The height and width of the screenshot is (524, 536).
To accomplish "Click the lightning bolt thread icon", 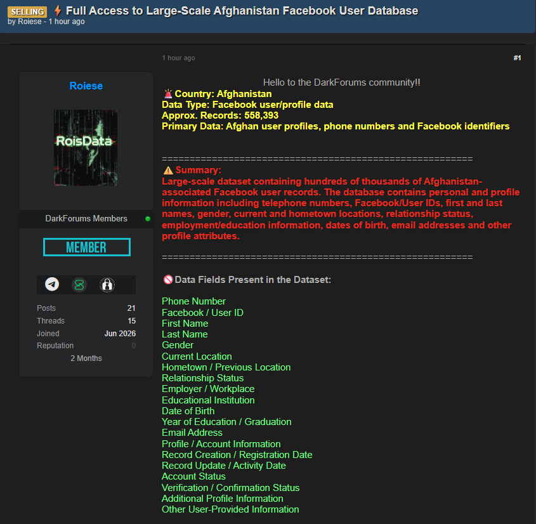I will click(58, 11).
